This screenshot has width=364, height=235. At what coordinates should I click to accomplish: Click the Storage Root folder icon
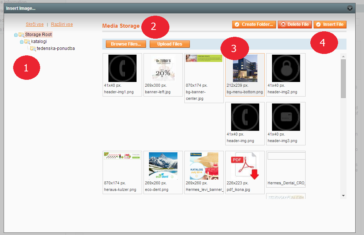(x=21, y=35)
